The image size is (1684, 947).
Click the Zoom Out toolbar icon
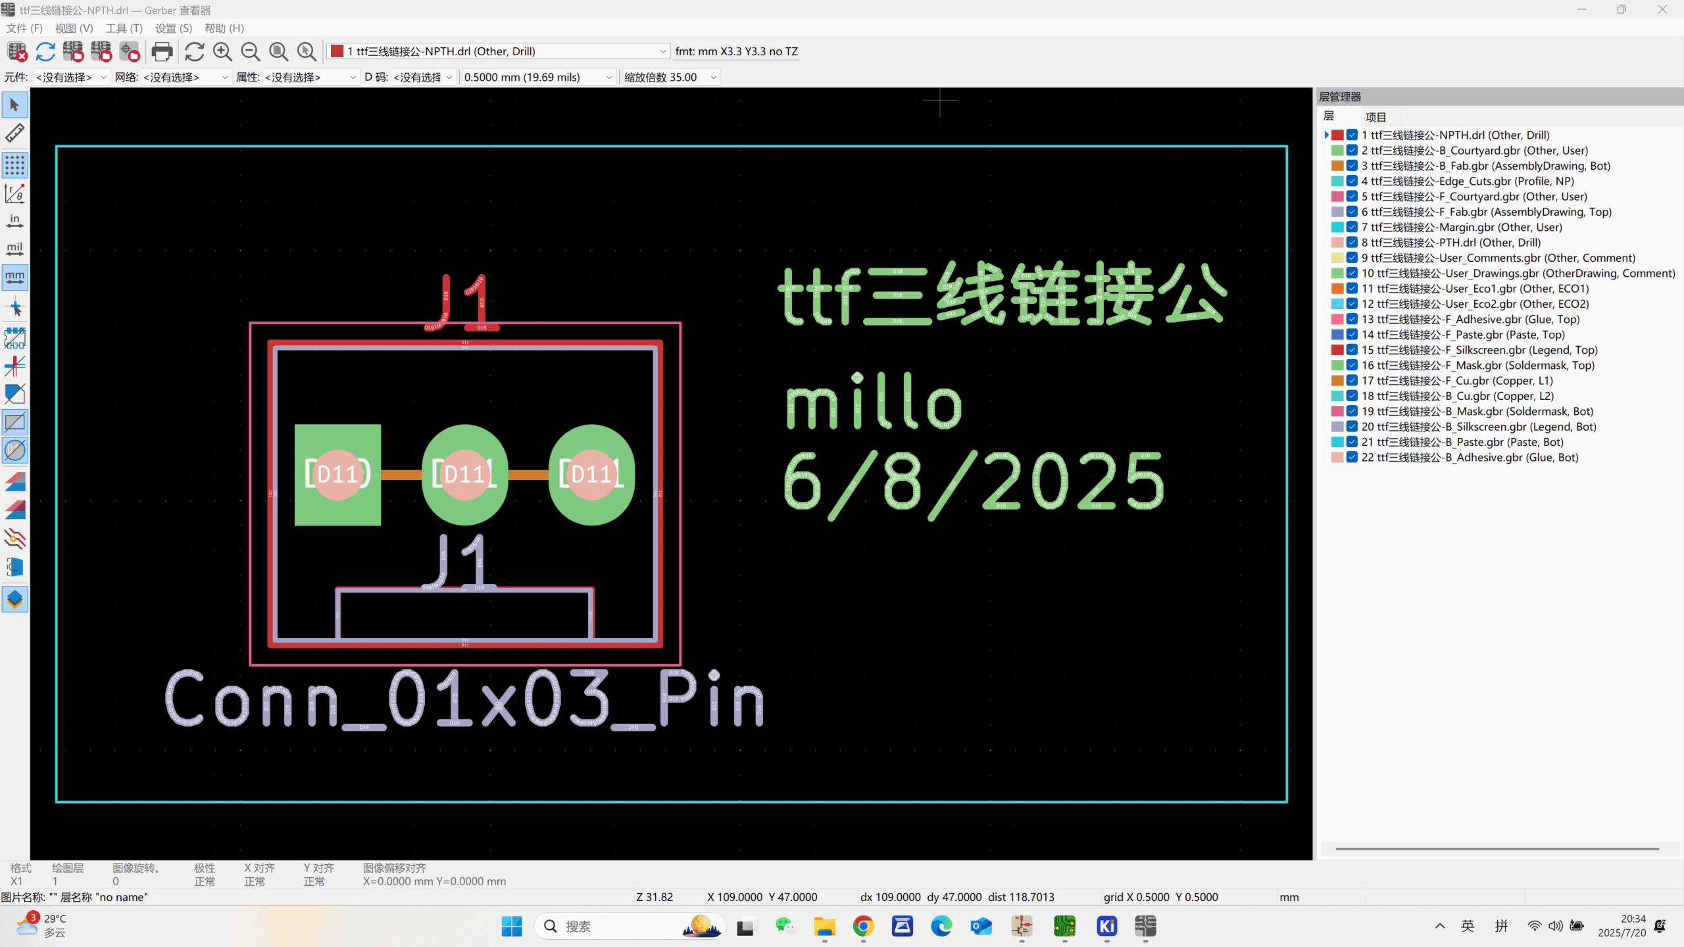point(251,51)
